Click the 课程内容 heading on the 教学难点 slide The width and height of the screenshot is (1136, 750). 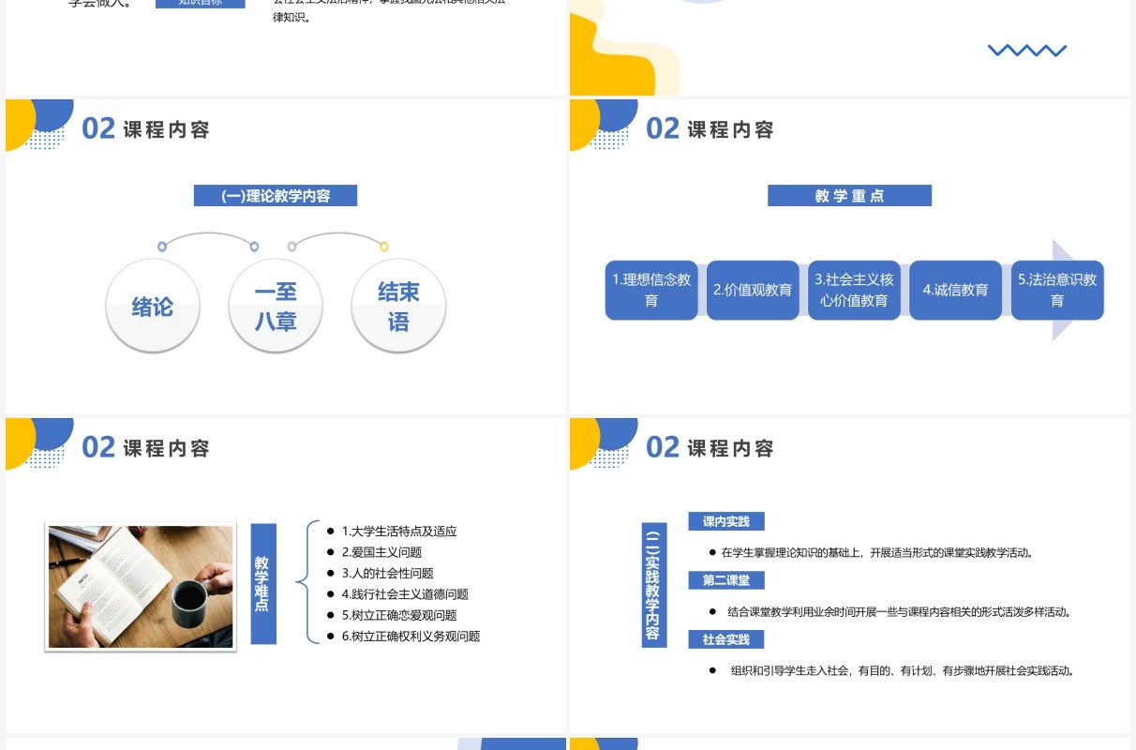point(167,448)
